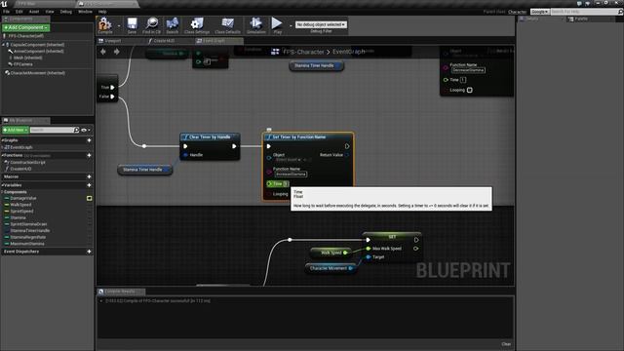Viewport: 624px width, 351px height.
Task: Click Function Name field on Set Timer node
Action: [x=291, y=175]
